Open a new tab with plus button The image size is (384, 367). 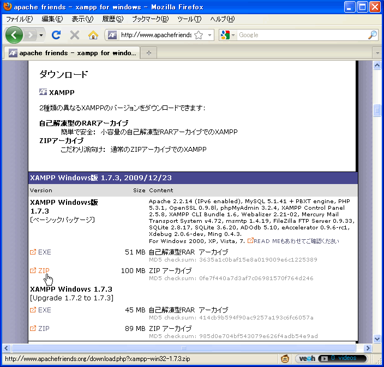[149, 53]
